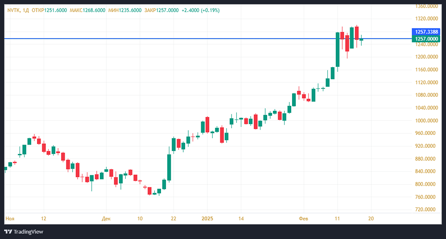The width and height of the screenshot is (446, 239).
Task: Click the +2.4000 (+0.19%) change value
Action: (x=201, y=10)
